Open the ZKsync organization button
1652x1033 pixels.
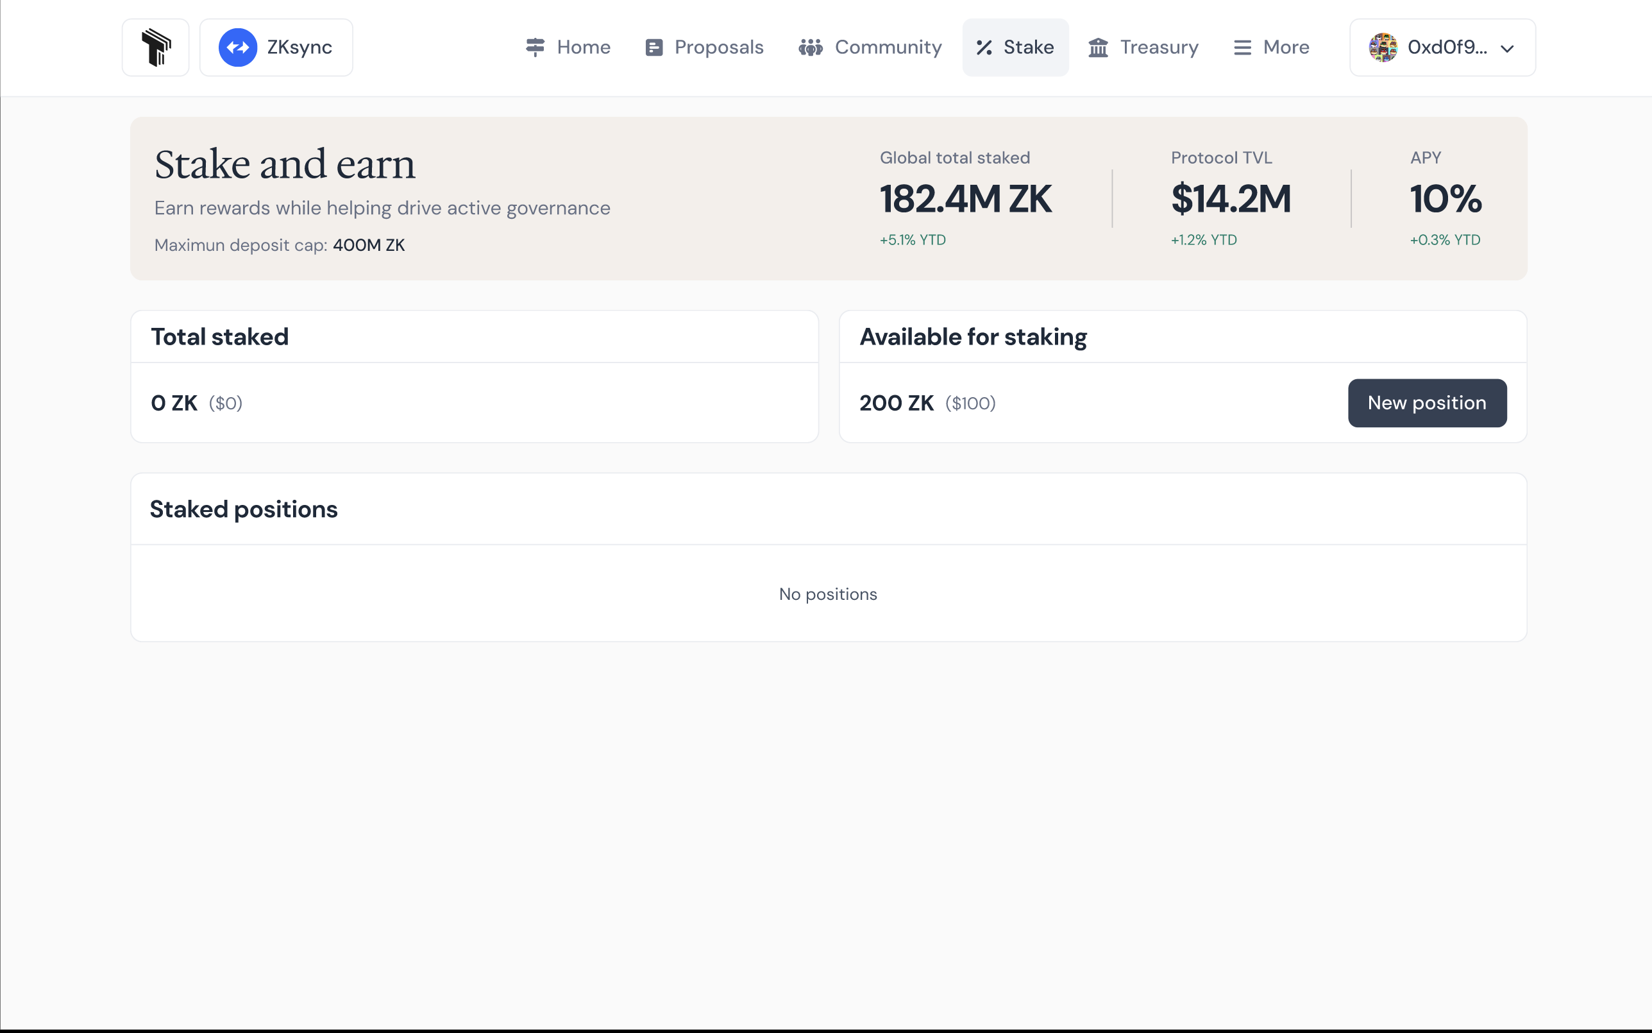(x=276, y=47)
